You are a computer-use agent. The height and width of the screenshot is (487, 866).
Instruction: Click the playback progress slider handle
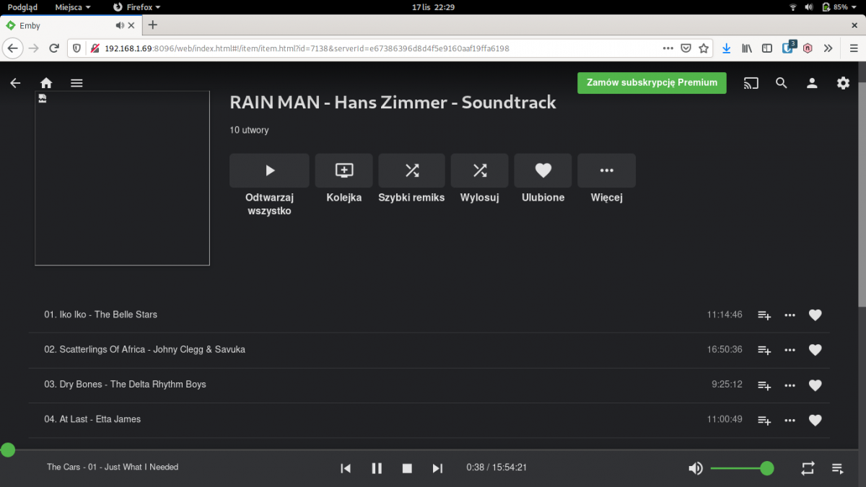coord(7,450)
